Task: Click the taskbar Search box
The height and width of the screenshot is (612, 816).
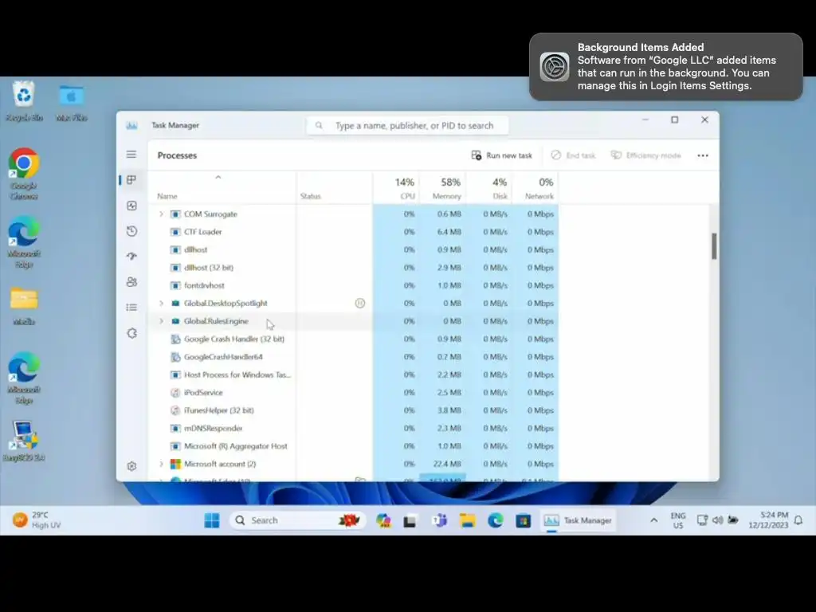Action: (x=297, y=520)
